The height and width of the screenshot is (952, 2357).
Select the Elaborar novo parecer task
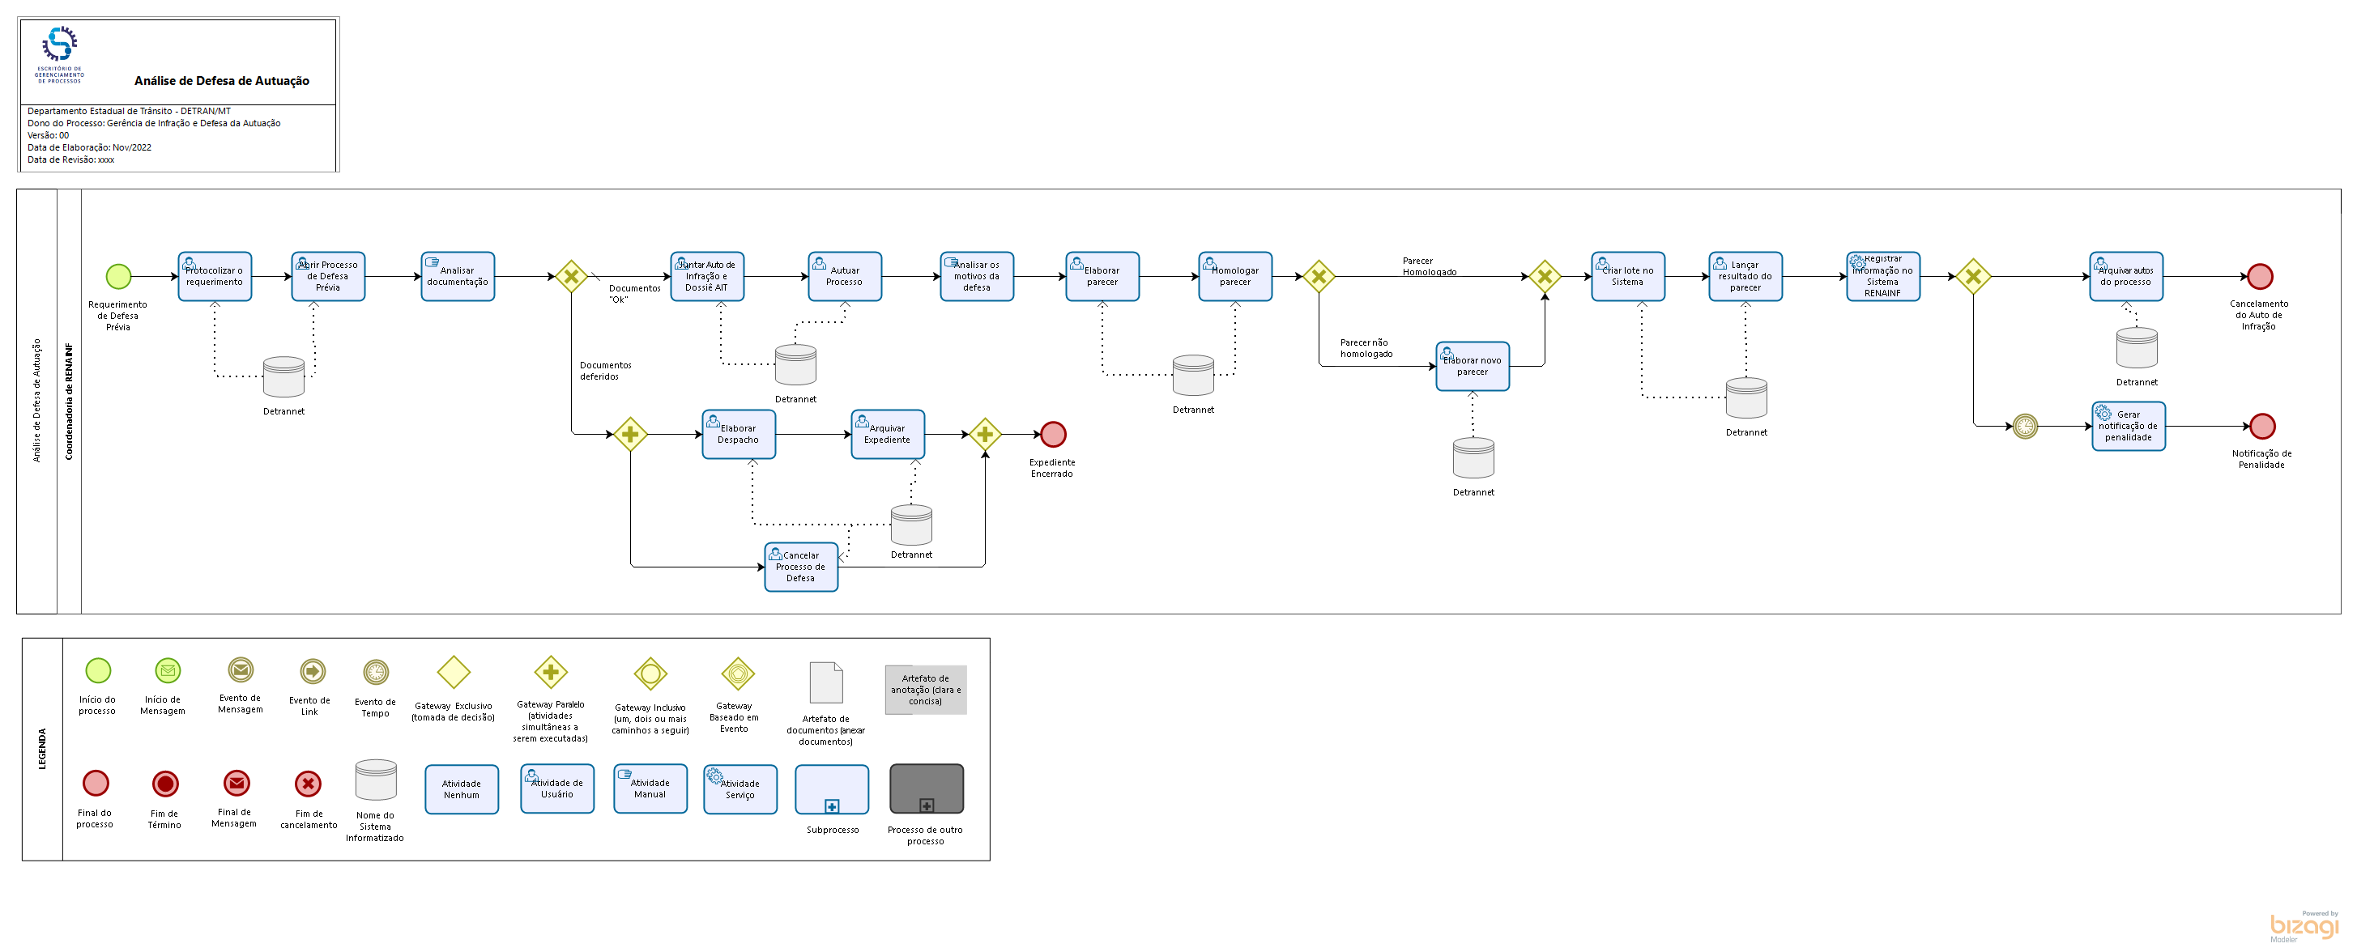coord(1473,366)
